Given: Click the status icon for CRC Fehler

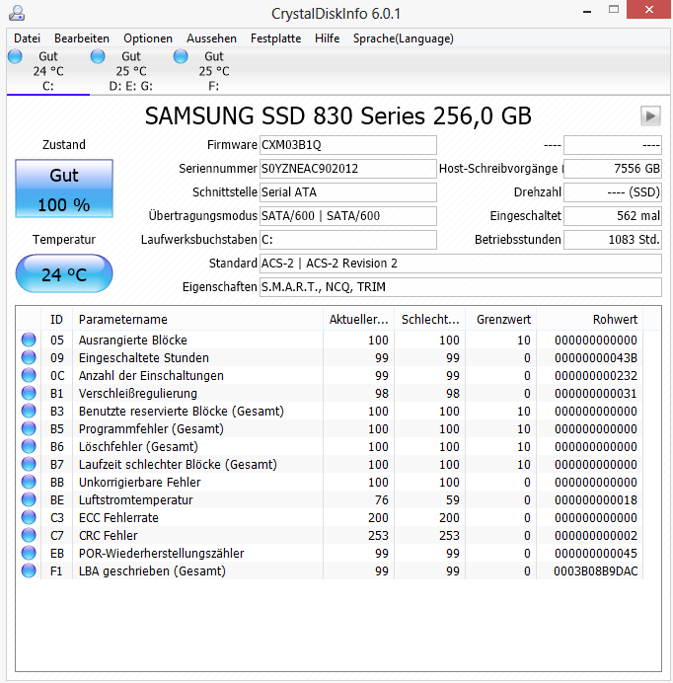Looking at the screenshot, I should (x=29, y=535).
